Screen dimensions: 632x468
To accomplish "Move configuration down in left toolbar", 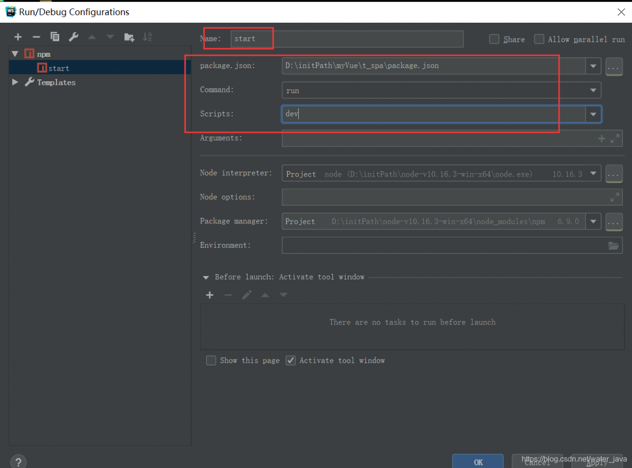I will click(x=110, y=37).
